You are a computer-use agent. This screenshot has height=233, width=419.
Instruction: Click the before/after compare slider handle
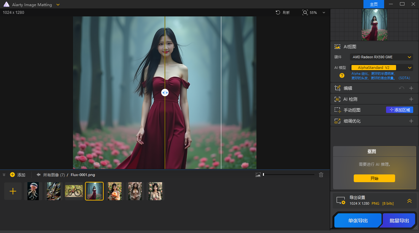point(165,93)
